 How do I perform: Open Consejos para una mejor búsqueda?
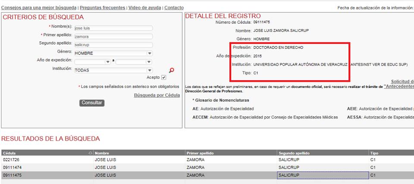39,8
